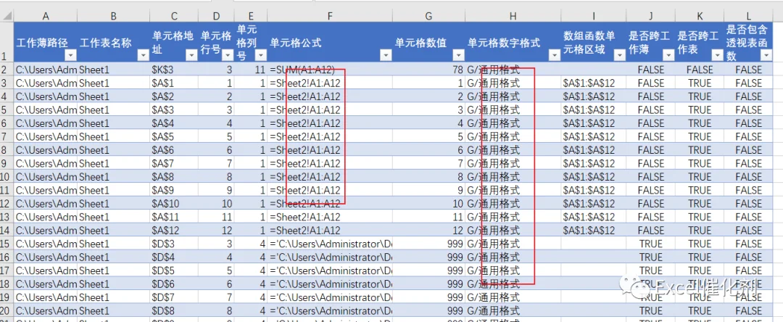Select row 10 header

point(7,177)
